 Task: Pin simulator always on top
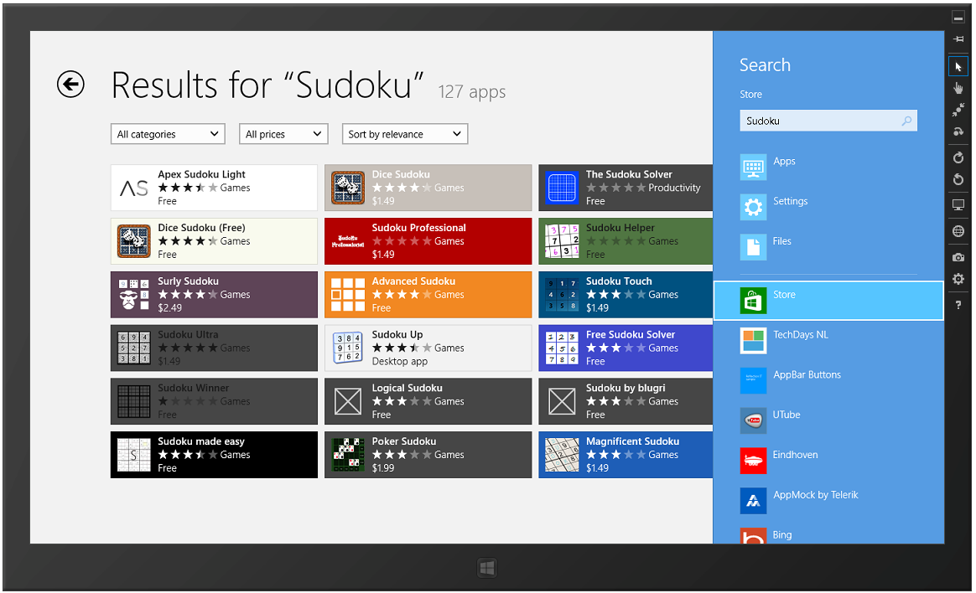click(x=958, y=39)
